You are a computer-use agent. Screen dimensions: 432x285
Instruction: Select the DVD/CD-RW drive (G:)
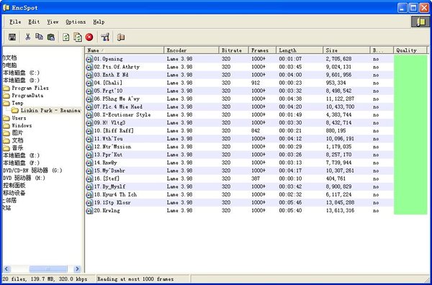32,171
